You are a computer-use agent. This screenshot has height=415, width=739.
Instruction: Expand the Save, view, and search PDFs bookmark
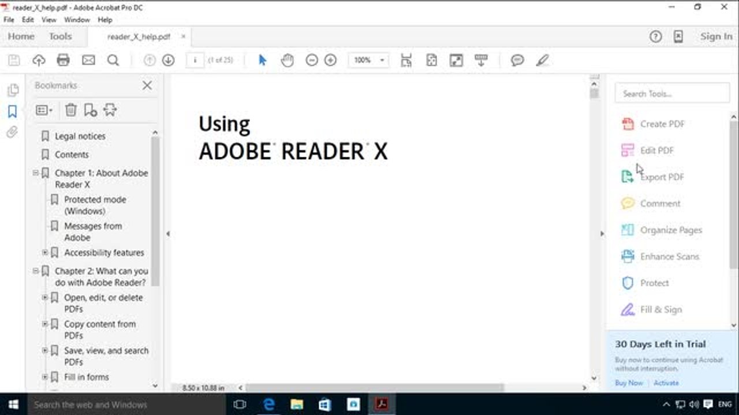point(45,350)
